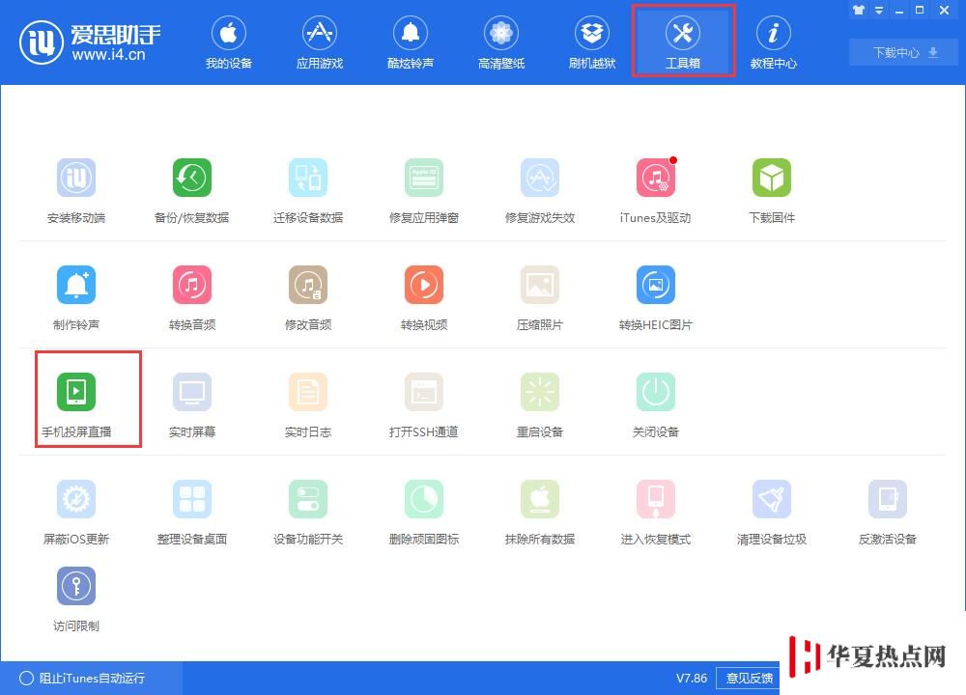Click the 意见反馈 button
The image size is (966, 695).
[x=750, y=678]
